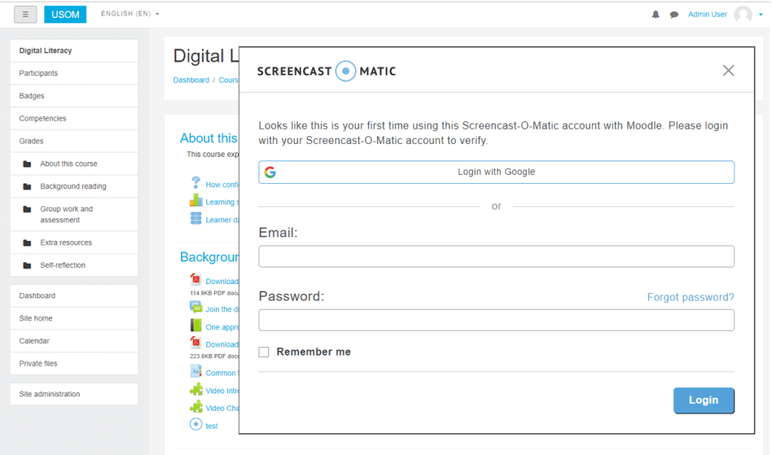772x455 pixels.
Task: Click the folder icon for Extra resources
Action: point(27,243)
